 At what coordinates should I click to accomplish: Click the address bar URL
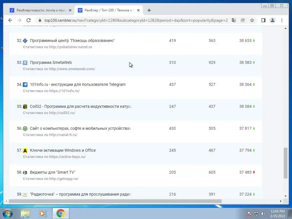136,20
